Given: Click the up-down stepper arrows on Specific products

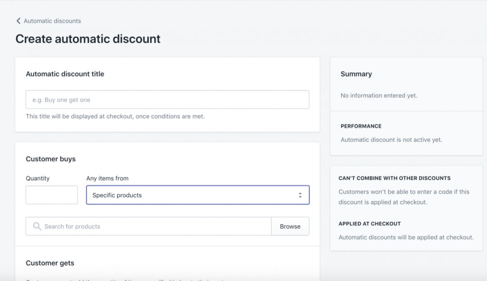Looking at the screenshot, I should [301, 195].
